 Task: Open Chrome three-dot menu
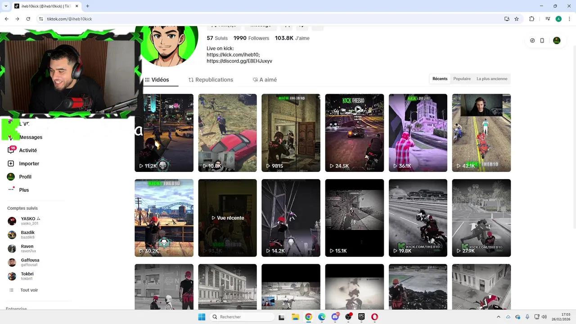tap(569, 19)
